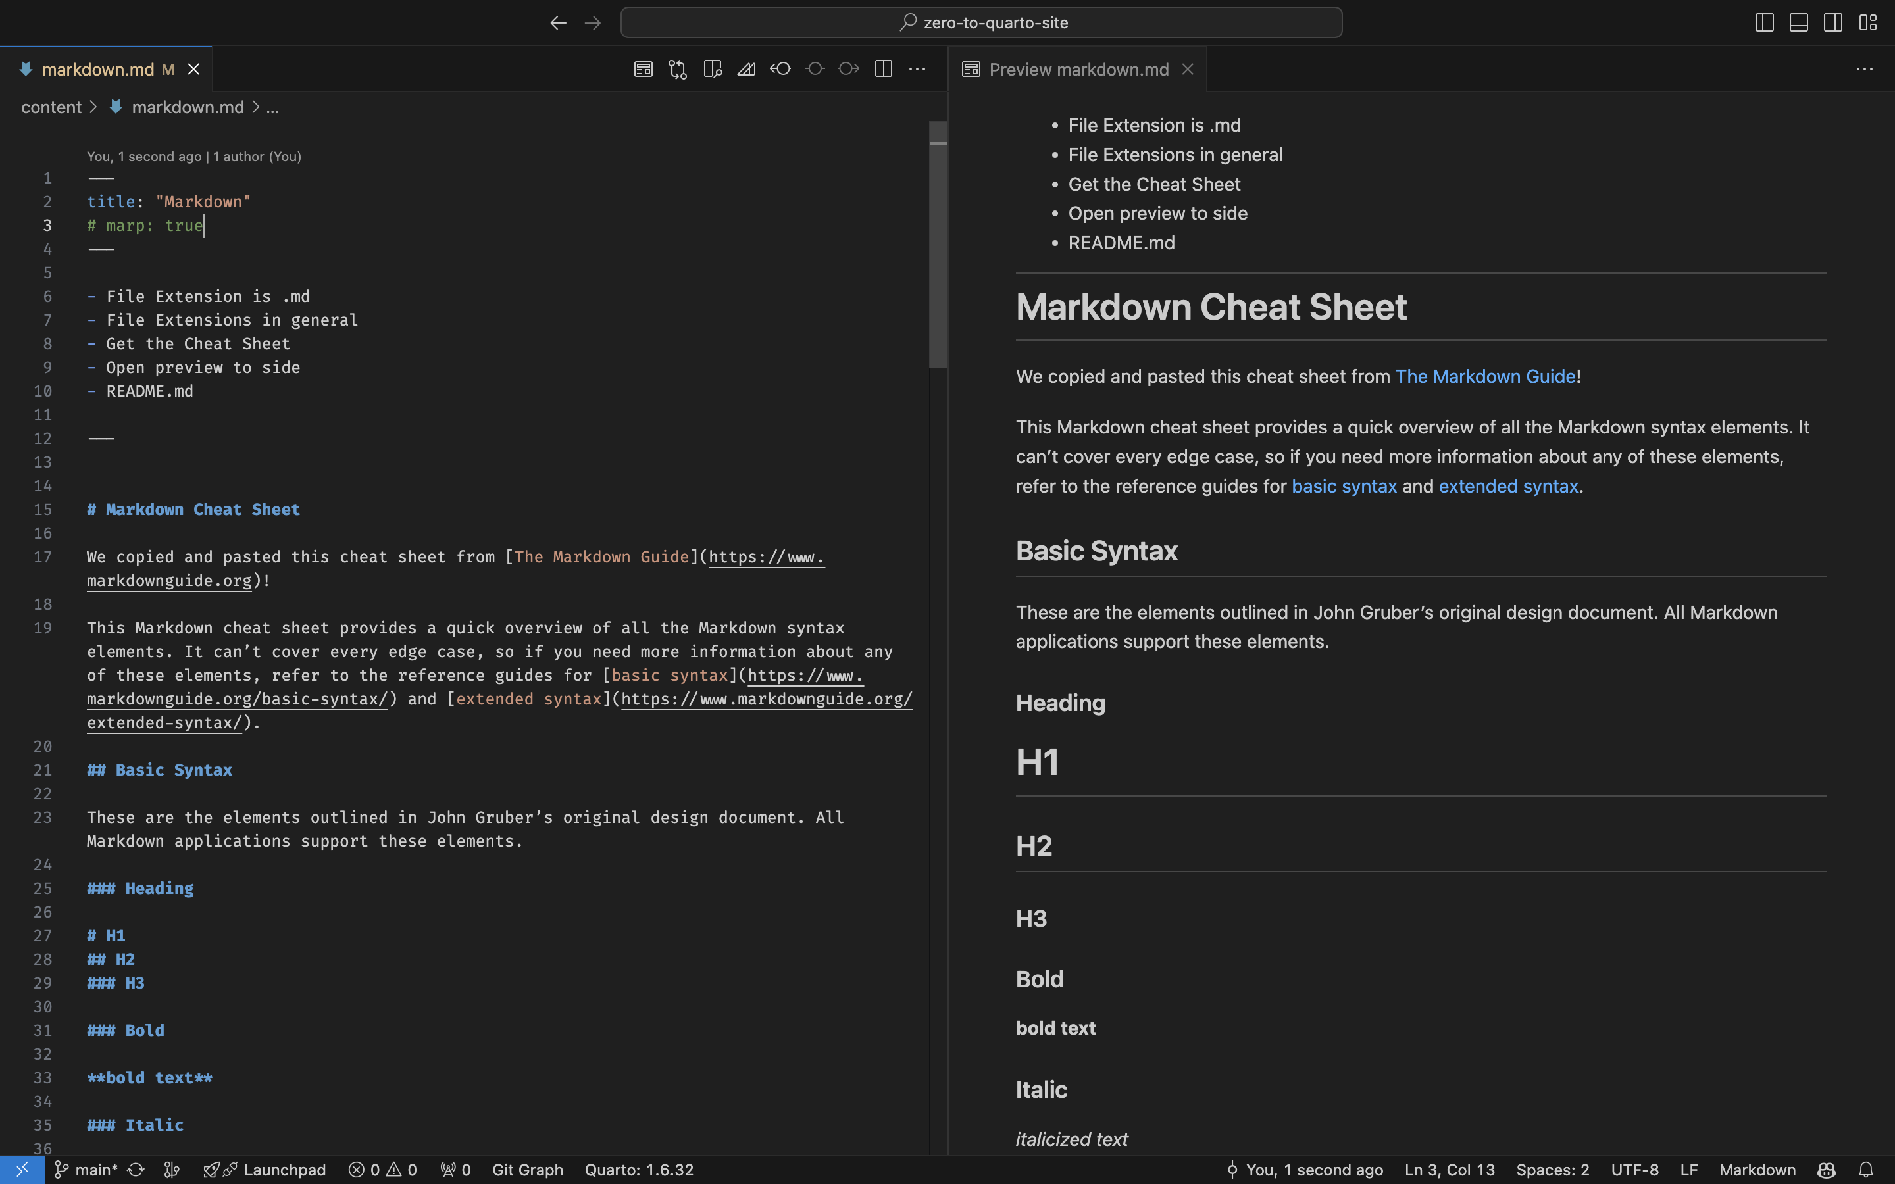Change language mode from Markdown
This screenshot has width=1895, height=1184.
click(1757, 1169)
